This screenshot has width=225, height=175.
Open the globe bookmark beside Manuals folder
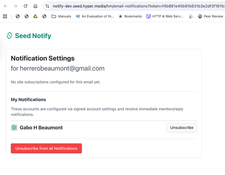tap(44, 16)
